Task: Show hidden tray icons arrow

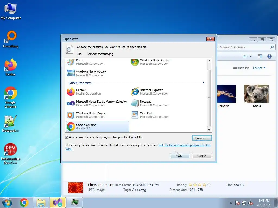Action: coord(231,203)
